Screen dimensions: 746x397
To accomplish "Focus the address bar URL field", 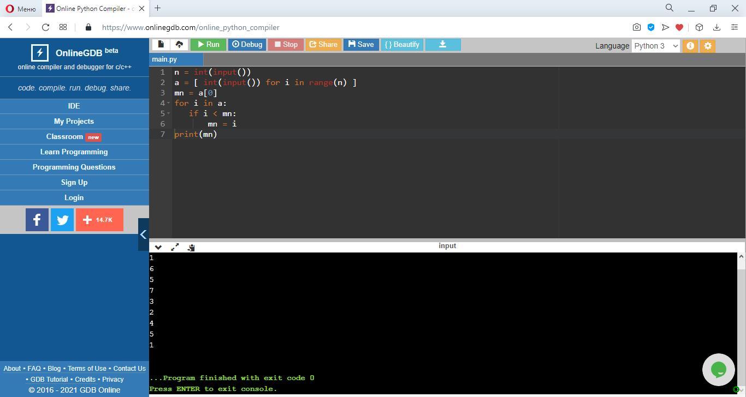I will [x=360, y=27].
